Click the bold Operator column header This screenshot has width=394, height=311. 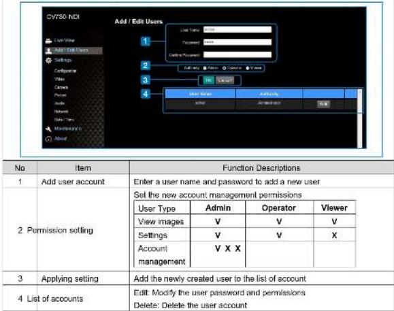click(279, 208)
